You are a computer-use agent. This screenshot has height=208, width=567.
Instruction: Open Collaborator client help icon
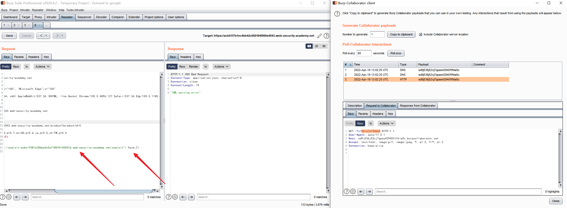(x=337, y=14)
